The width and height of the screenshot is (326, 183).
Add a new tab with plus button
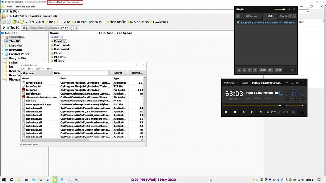[x=77, y=28]
